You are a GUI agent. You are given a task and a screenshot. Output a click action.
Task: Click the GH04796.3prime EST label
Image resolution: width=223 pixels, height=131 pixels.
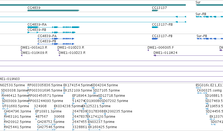[x=18, y=111]
